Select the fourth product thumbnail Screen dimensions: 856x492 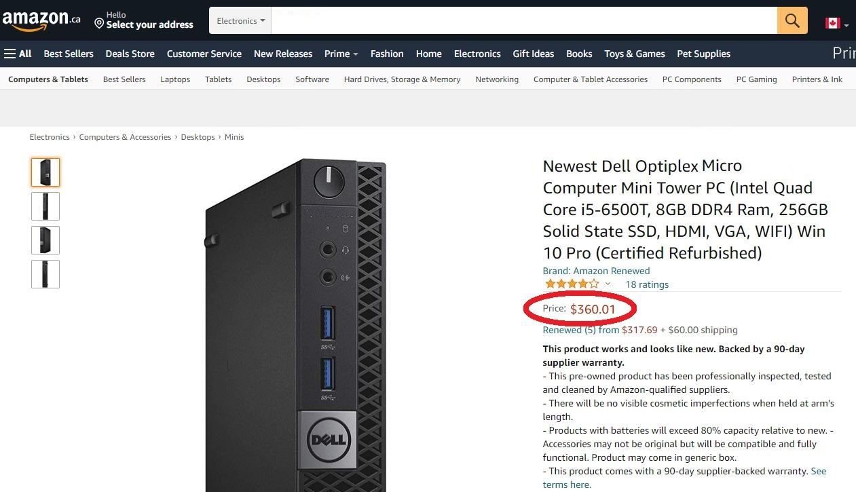[45, 274]
